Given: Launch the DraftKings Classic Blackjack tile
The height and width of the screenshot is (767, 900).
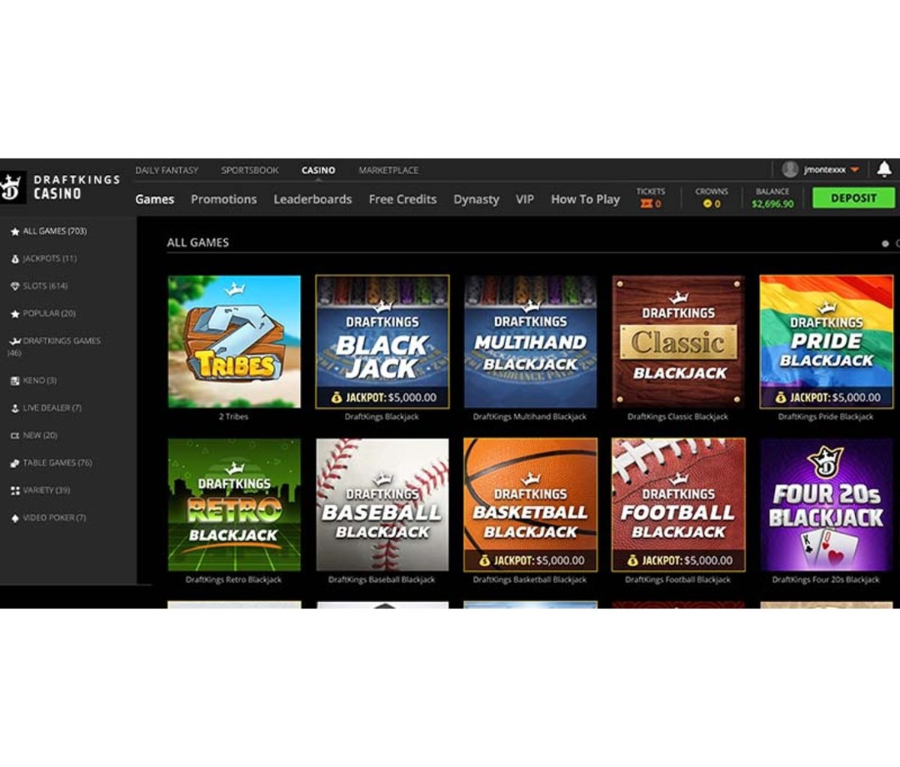Looking at the screenshot, I should (679, 341).
